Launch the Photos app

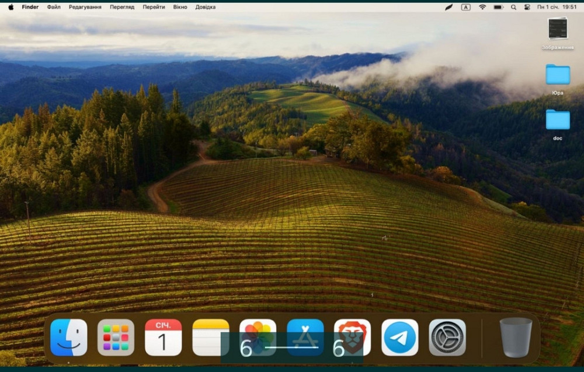click(258, 338)
